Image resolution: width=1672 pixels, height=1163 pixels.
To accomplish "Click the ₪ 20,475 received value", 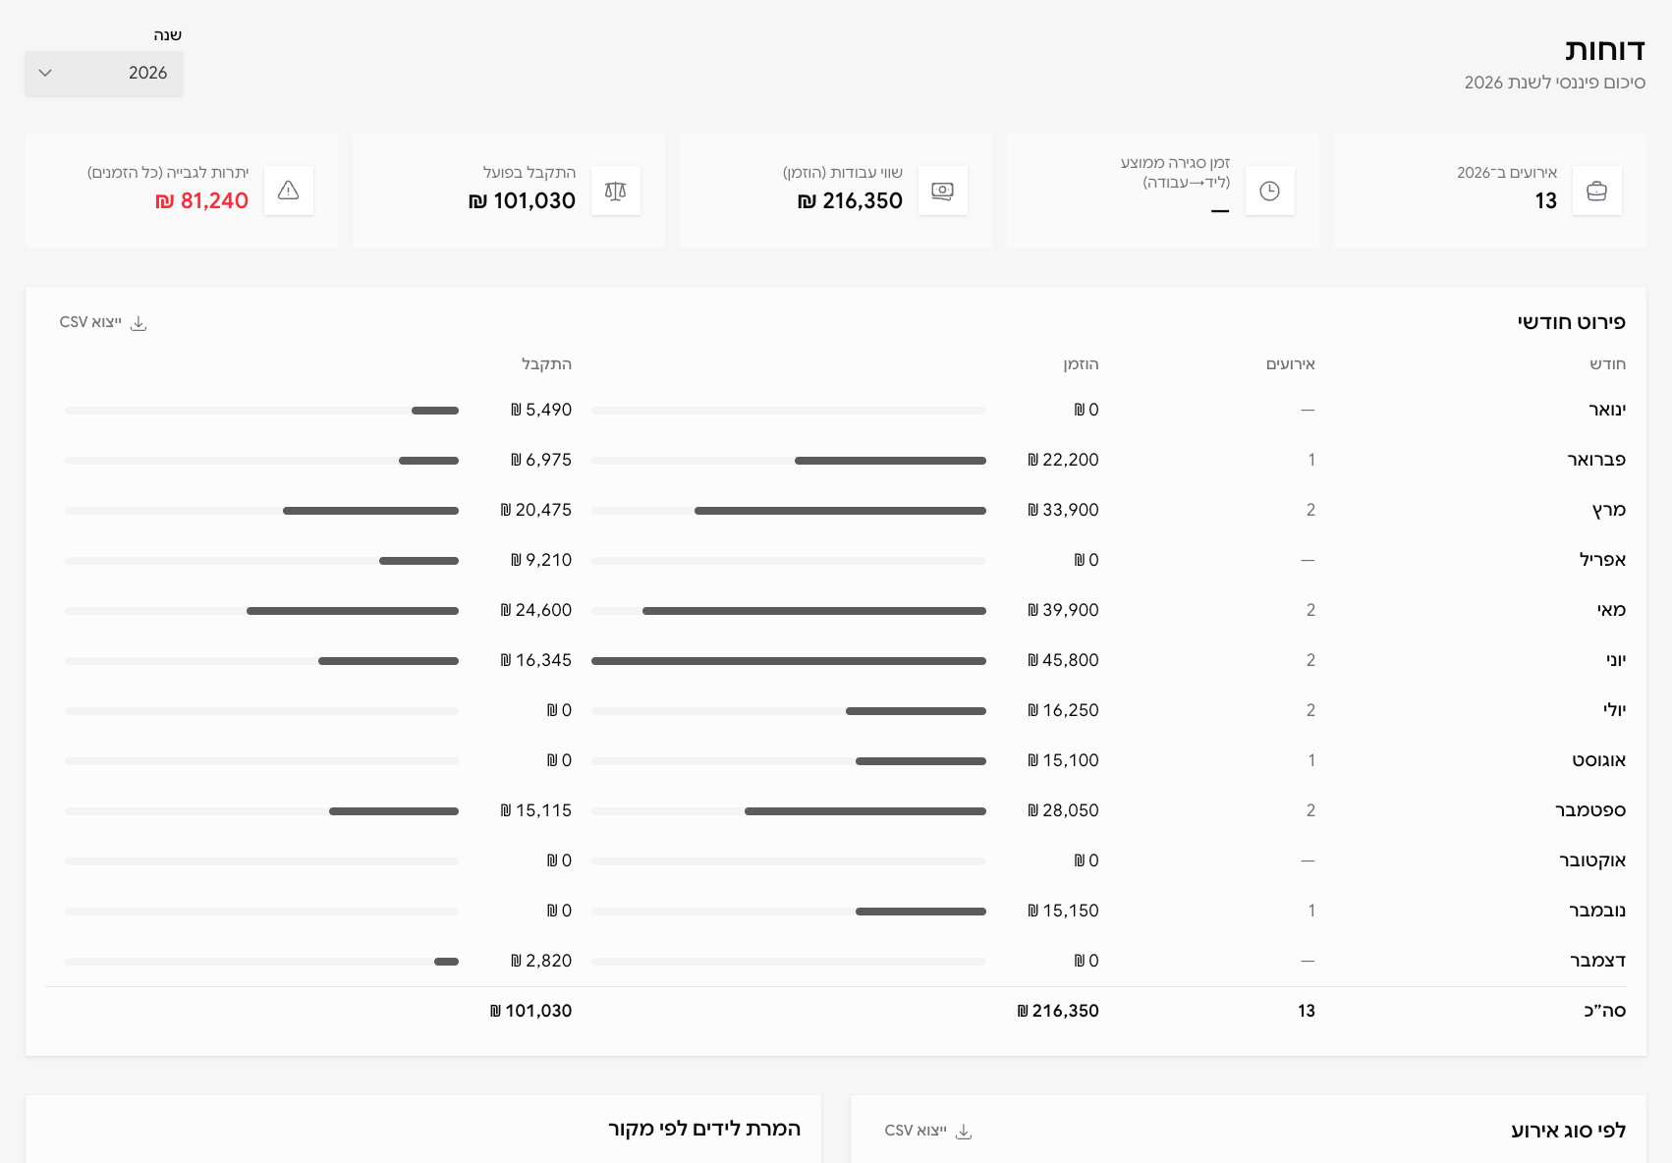I will pos(535,510).
